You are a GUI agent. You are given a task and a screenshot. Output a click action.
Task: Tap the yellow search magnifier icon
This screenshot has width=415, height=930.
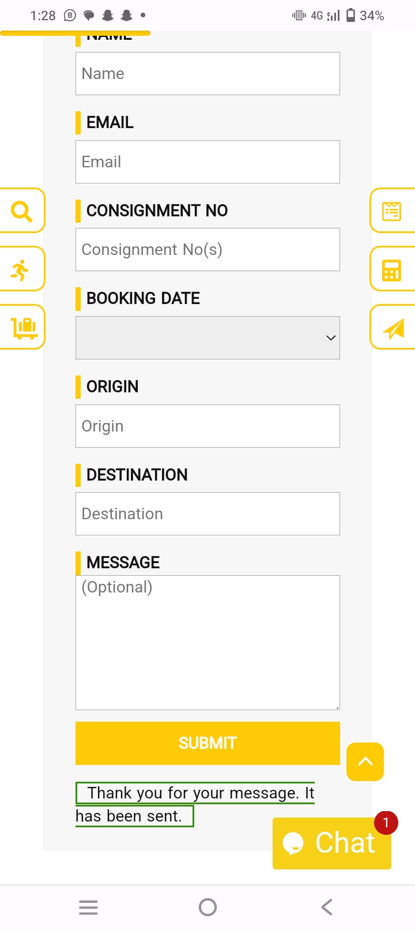click(x=21, y=211)
